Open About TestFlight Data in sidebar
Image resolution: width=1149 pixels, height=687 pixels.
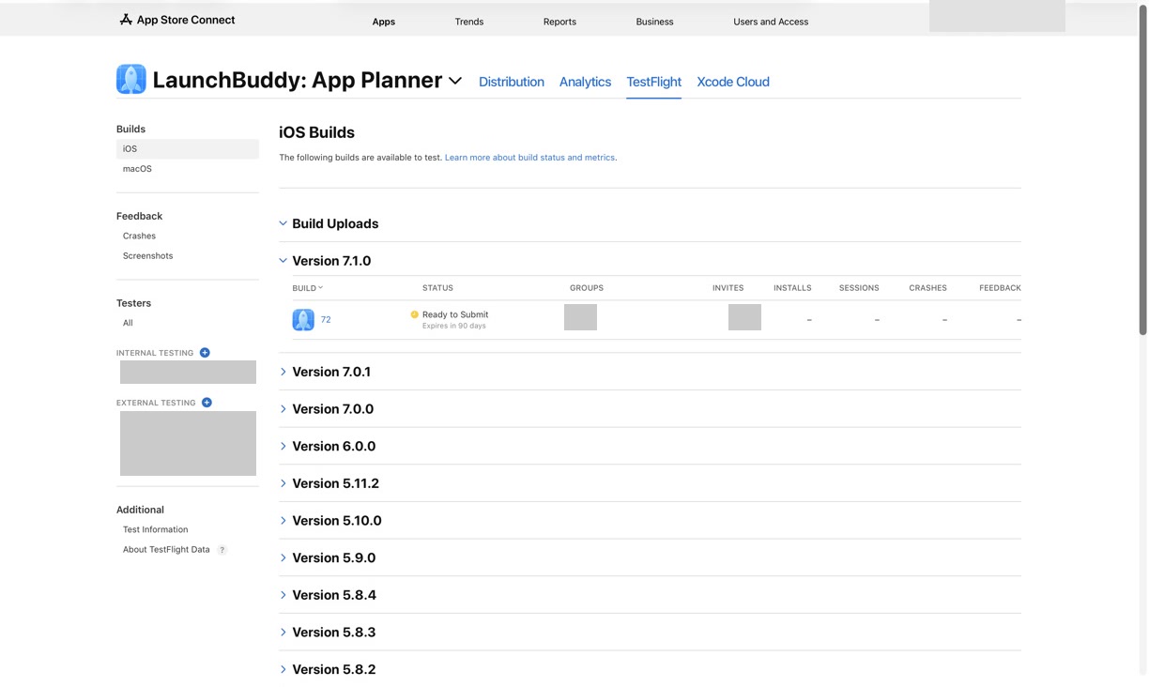click(x=166, y=550)
